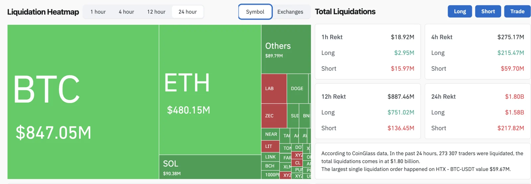The height and width of the screenshot is (184, 531).
Task: Click ETH liquidation amount $480.15M
Action: coord(189,110)
